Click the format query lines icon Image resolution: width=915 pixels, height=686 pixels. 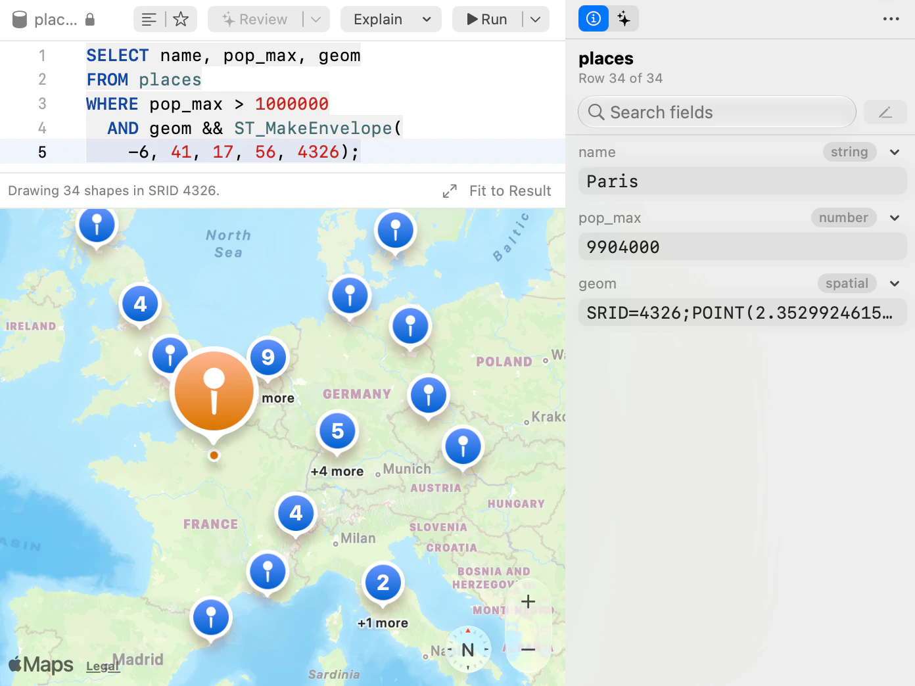click(149, 20)
